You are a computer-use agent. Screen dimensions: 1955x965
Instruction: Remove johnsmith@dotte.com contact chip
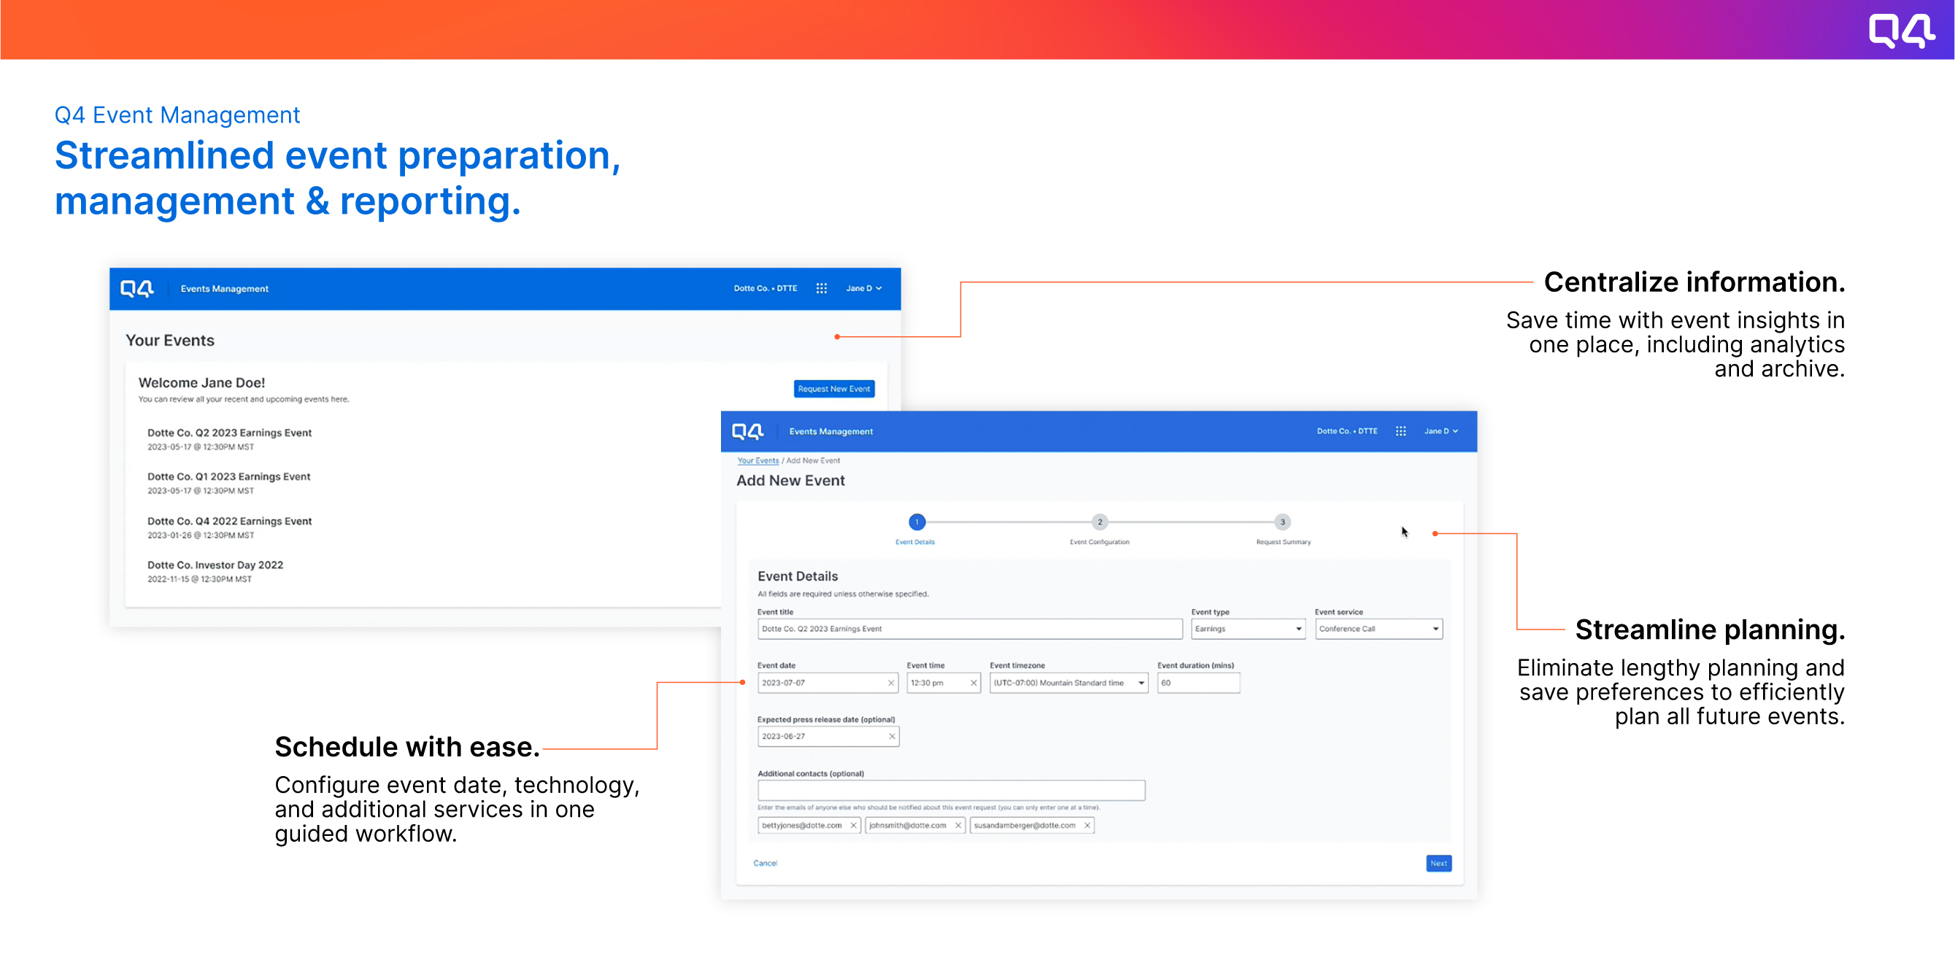coord(957,826)
